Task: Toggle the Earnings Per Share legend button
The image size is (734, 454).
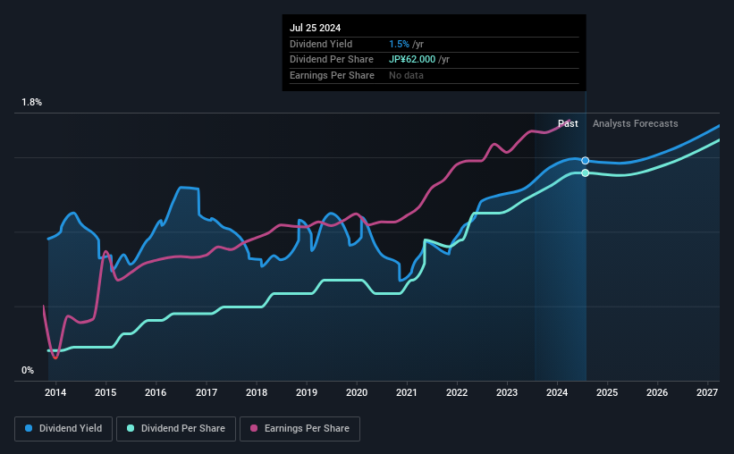Action: click(300, 429)
